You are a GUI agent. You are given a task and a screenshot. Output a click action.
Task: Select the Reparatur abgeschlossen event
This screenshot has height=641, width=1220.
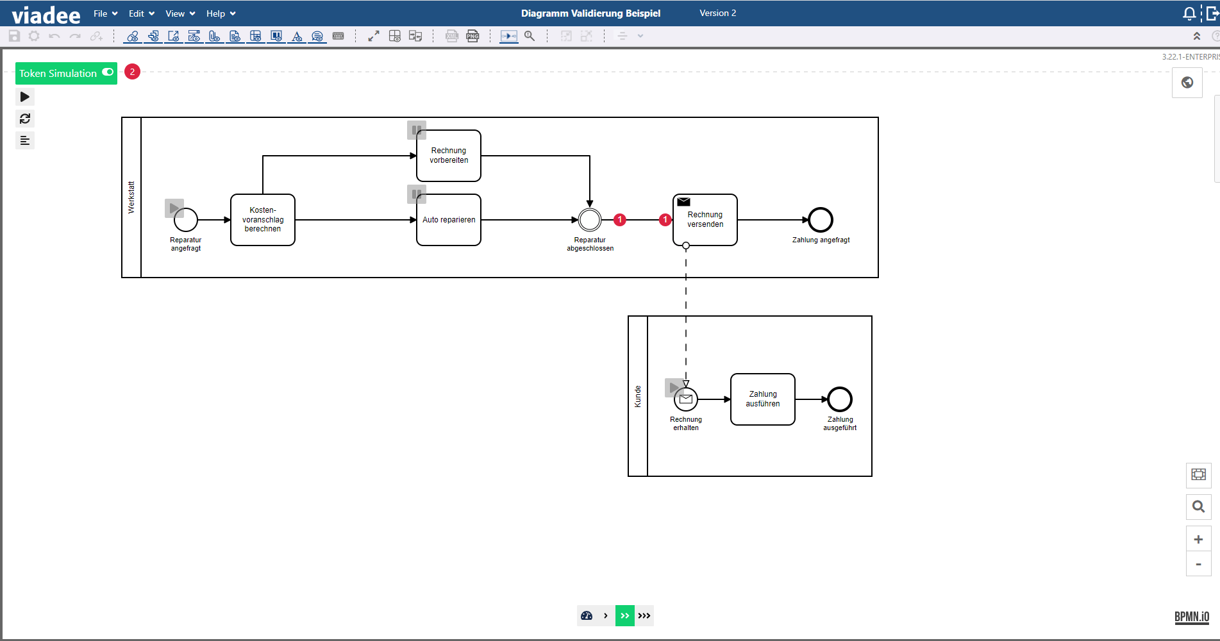590,220
